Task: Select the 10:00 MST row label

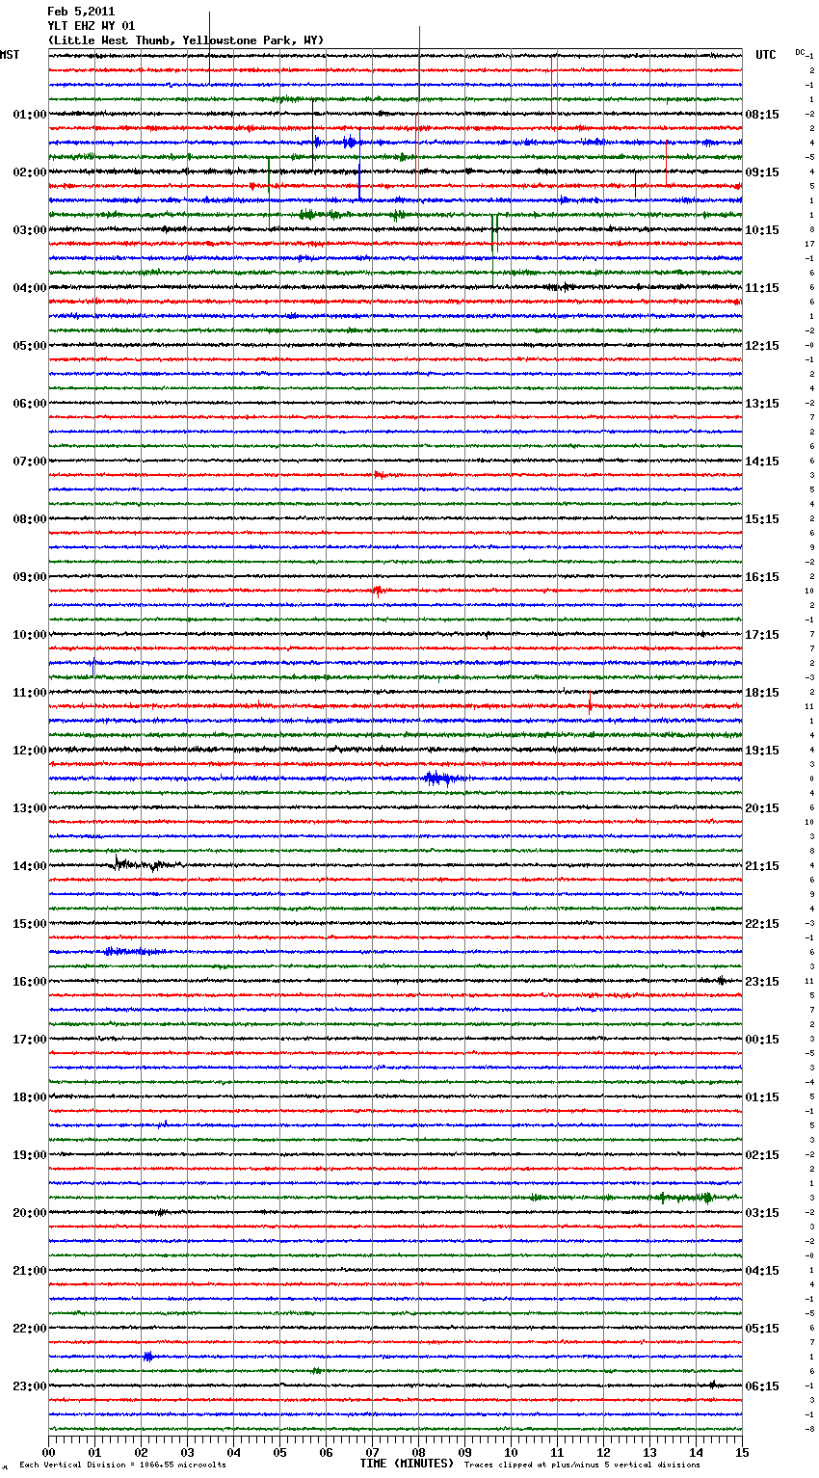Action: click(x=30, y=635)
